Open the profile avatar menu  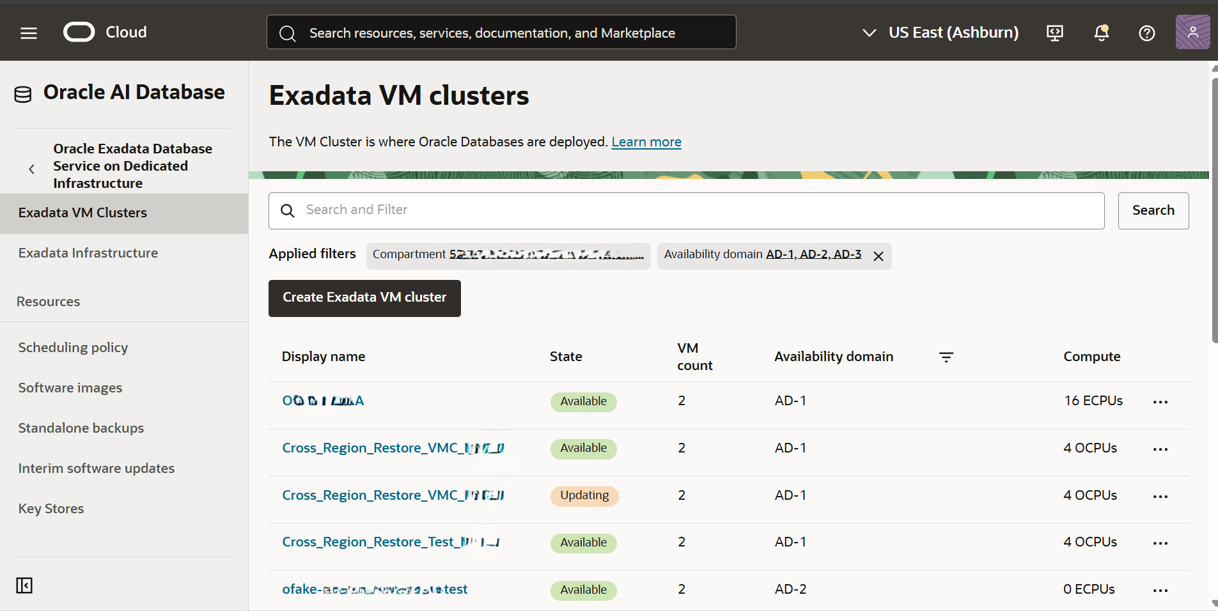tap(1193, 32)
